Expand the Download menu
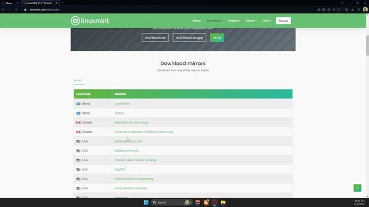Image resolution: width=369 pixels, height=207 pixels. 214,21
